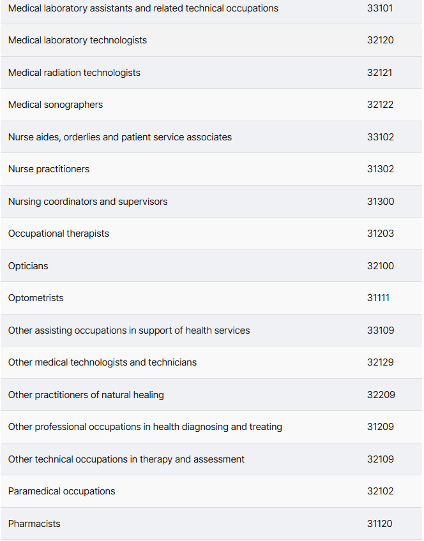Select code 32209 for natural healing

click(381, 395)
